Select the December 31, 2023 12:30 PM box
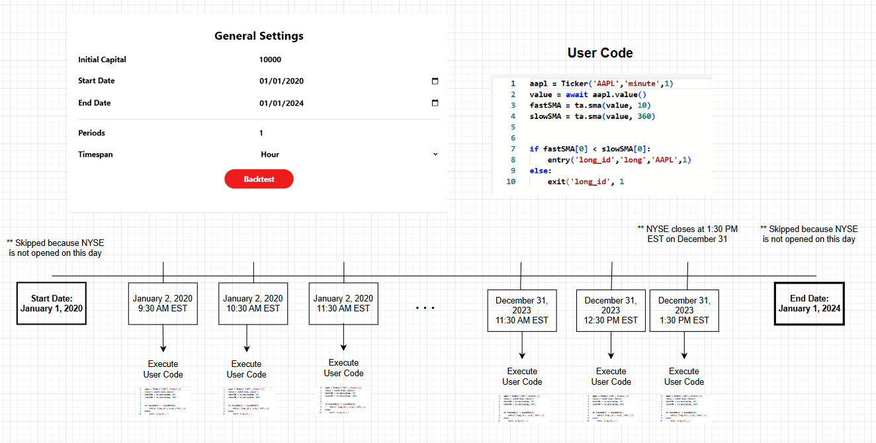The image size is (876, 443). pyautogui.click(x=611, y=310)
